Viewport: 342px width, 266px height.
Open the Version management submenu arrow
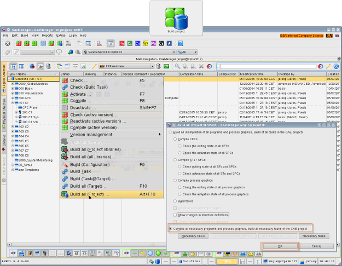[160, 135]
